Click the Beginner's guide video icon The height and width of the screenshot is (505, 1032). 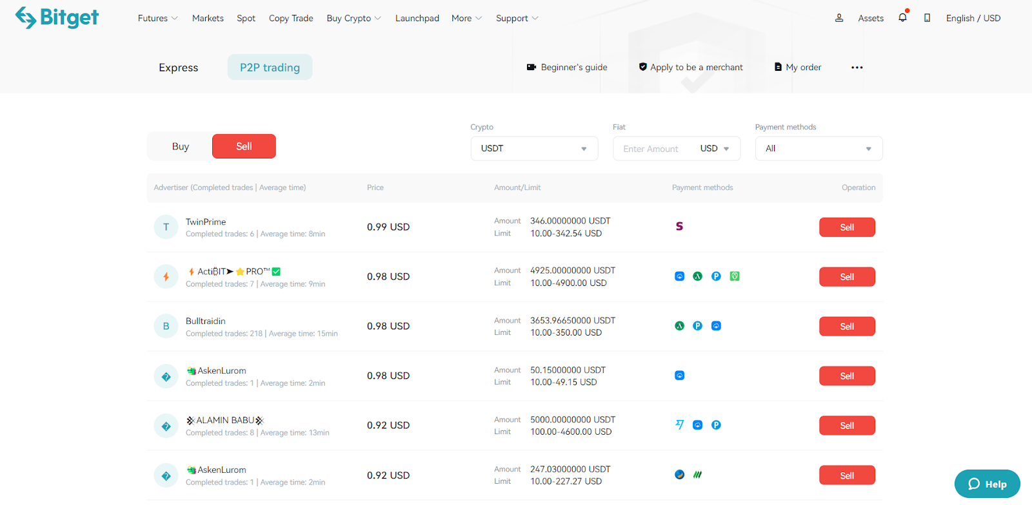(531, 67)
